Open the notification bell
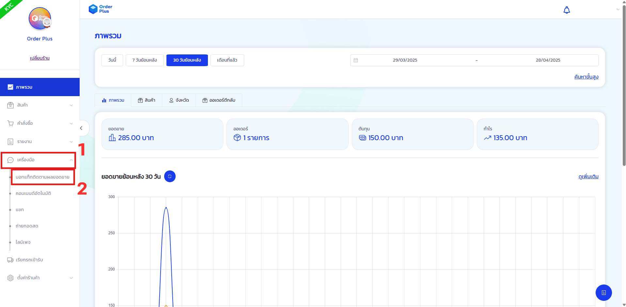Screen dimensions: 626x307 click(567, 10)
